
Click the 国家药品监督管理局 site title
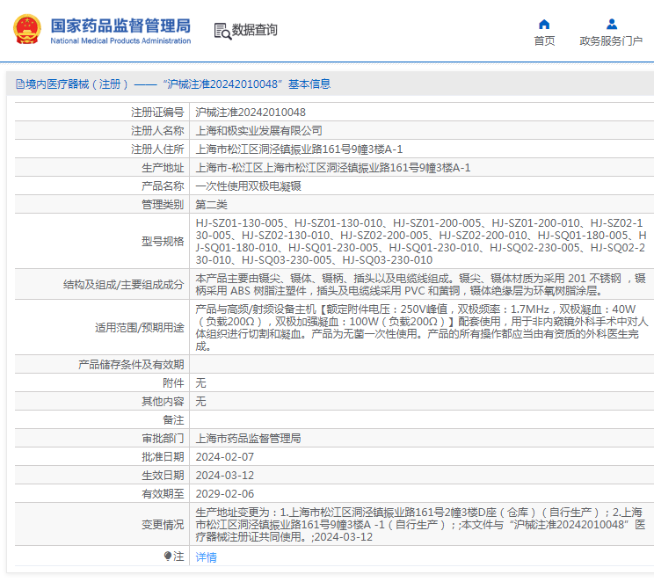coord(120,25)
